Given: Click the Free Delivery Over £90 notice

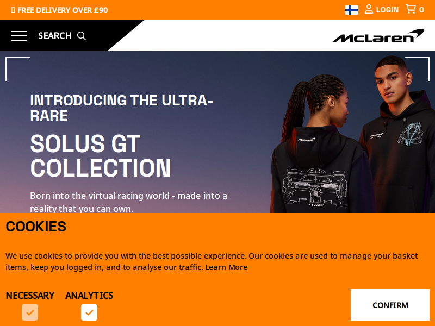Looking at the screenshot, I should [59, 10].
